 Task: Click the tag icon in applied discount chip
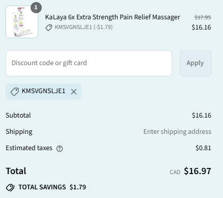coord(15,92)
